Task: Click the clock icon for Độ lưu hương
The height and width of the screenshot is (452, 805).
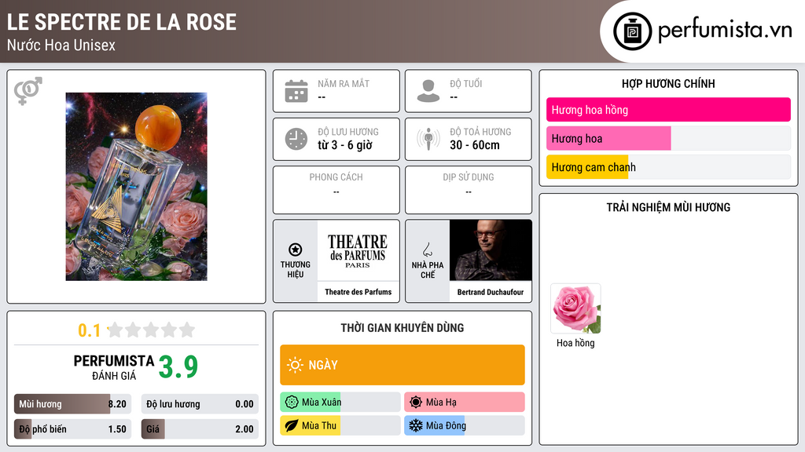Action: (296, 139)
